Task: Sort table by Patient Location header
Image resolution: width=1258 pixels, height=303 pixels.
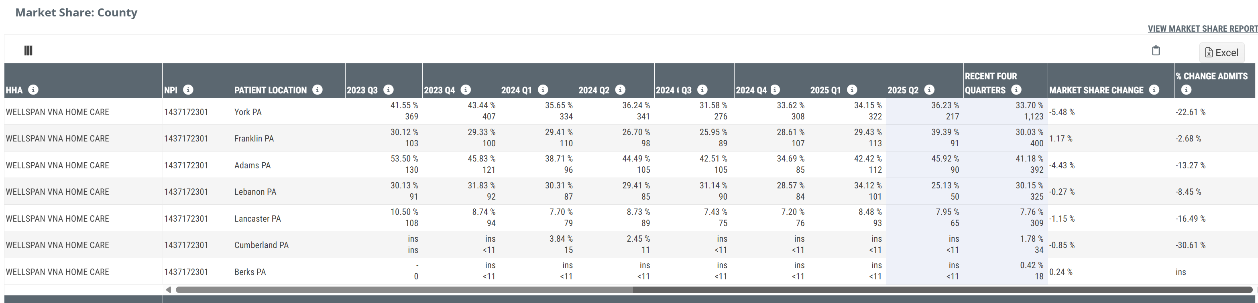Action: pos(271,90)
